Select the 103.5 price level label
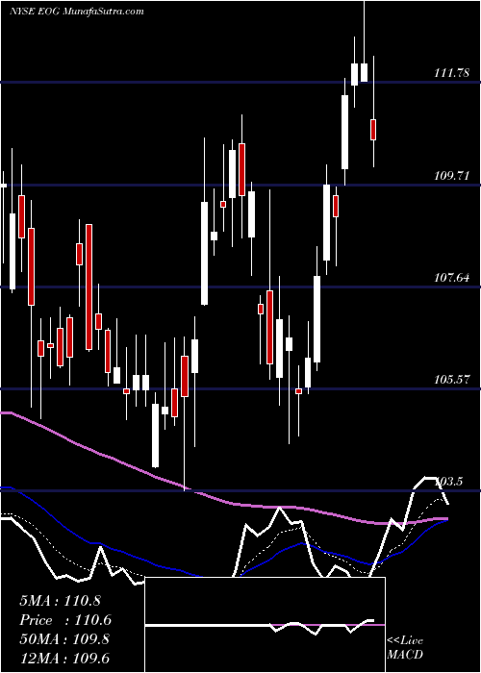Image resolution: width=481 pixels, height=673 pixels. click(448, 482)
